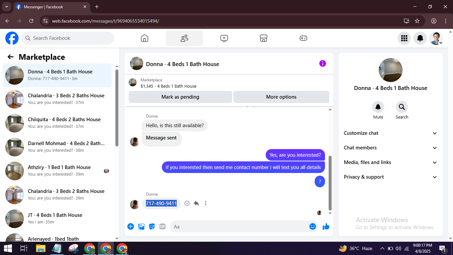
Task: Click the 'Yes, are you interested?' message
Action: (x=295, y=155)
